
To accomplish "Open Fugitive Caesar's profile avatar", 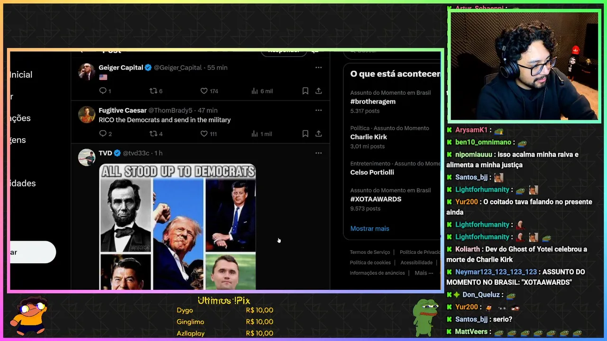I will [x=87, y=114].
